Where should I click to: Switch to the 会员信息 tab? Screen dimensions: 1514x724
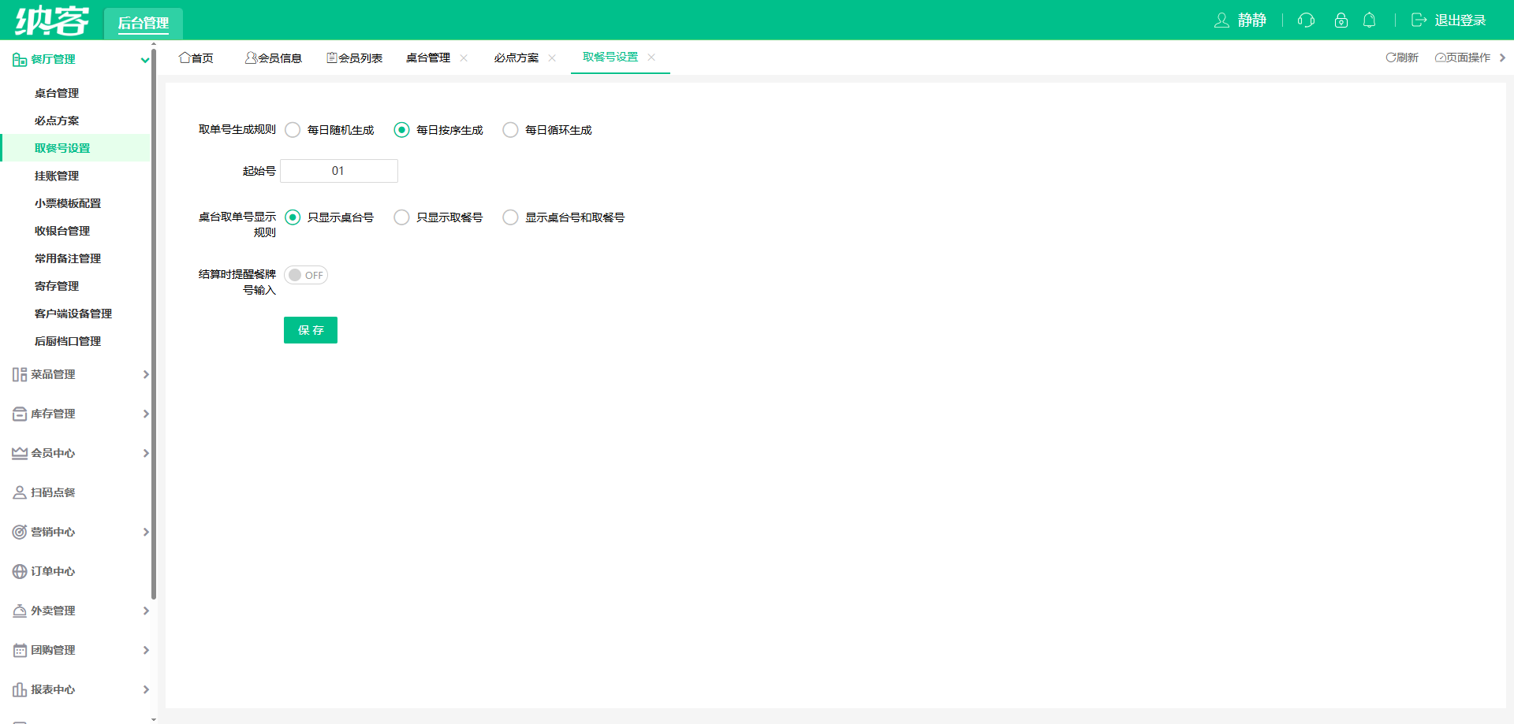click(x=274, y=58)
